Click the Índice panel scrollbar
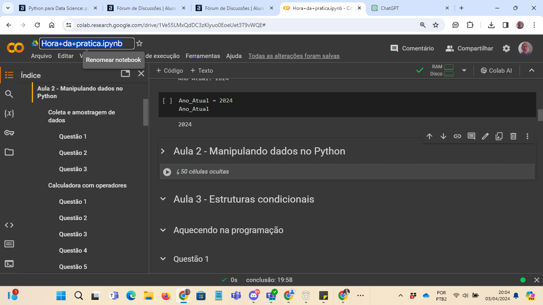The height and width of the screenshot is (305, 543). pos(146,112)
